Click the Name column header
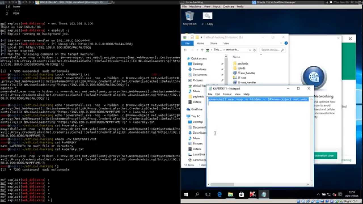 point(236,57)
